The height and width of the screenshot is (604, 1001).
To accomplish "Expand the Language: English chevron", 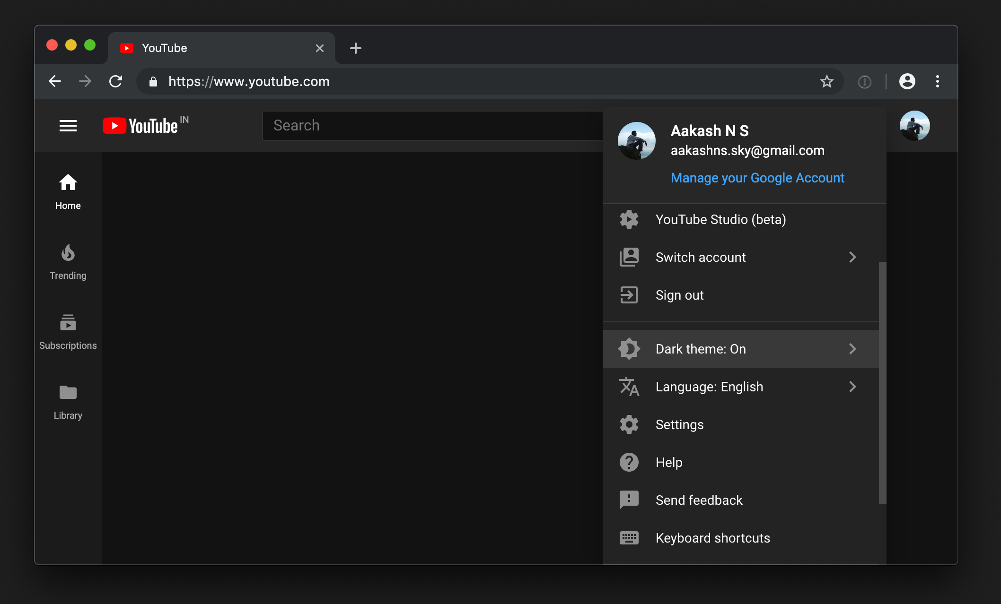I will [x=852, y=387].
